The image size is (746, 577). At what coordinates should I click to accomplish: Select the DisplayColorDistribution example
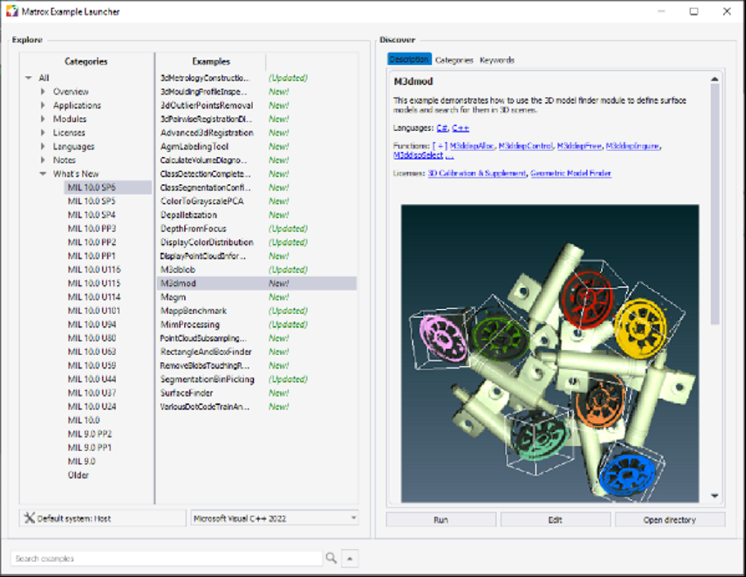pyautogui.click(x=207, y=243)
